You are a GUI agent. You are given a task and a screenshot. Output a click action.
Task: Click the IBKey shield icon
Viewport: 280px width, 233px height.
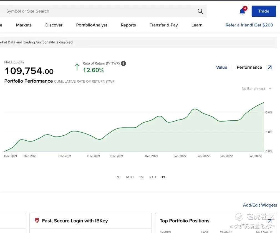tap(37, 220)
